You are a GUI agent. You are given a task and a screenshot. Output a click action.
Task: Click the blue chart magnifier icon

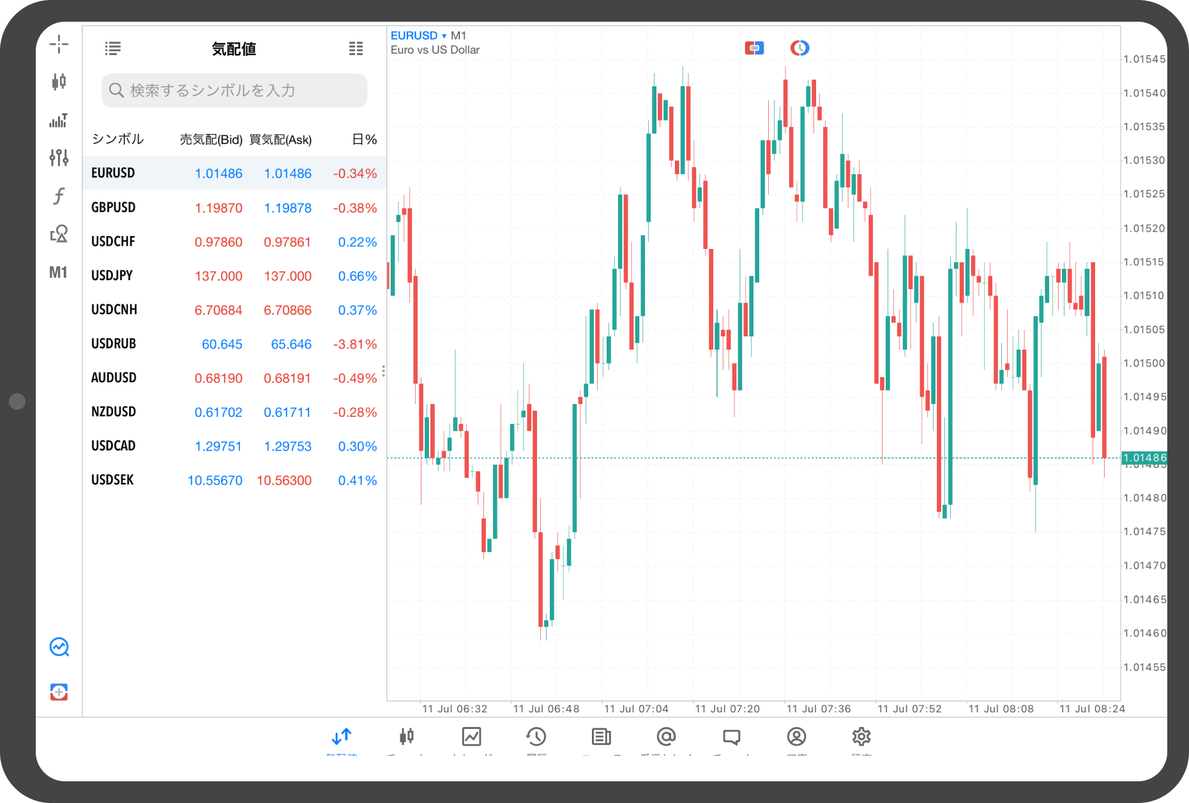tap(59, 647)
